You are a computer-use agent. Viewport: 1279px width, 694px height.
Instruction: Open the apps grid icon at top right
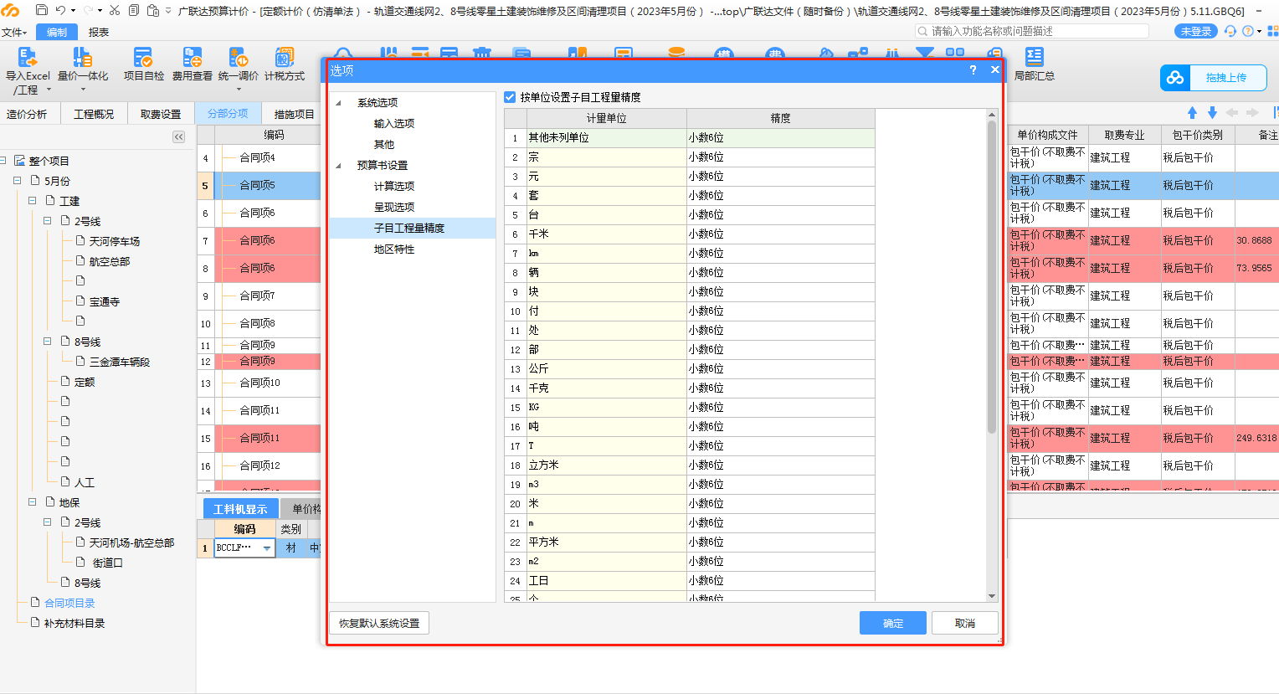(x=1272, y=31)
